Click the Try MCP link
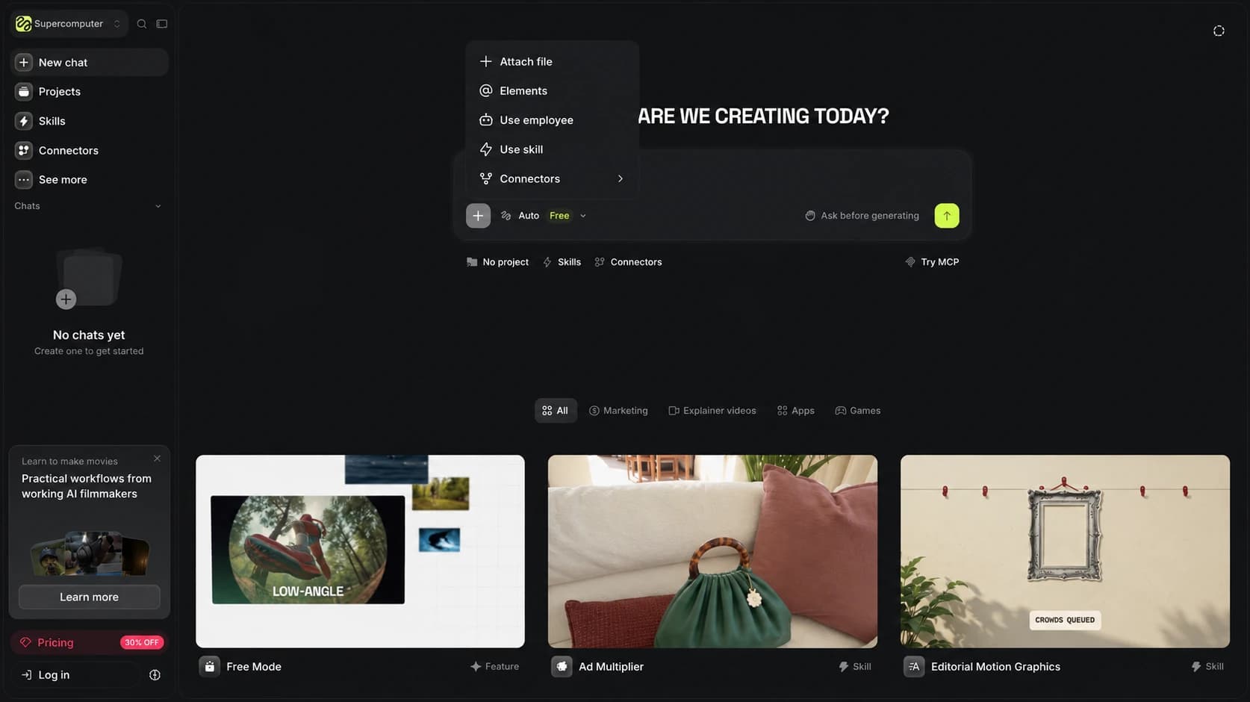Screen dimensions: 1250x702 932,262
